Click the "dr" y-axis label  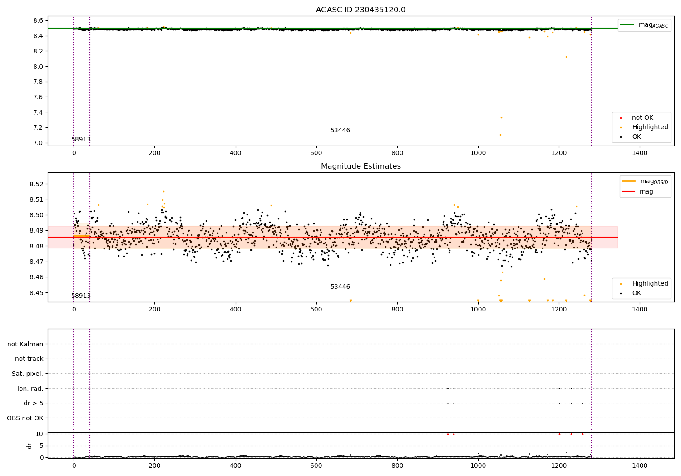tap(30, 446)
